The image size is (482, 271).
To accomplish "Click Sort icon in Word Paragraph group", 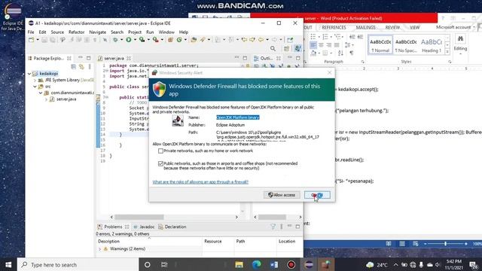I will click(x=340, y=53).
